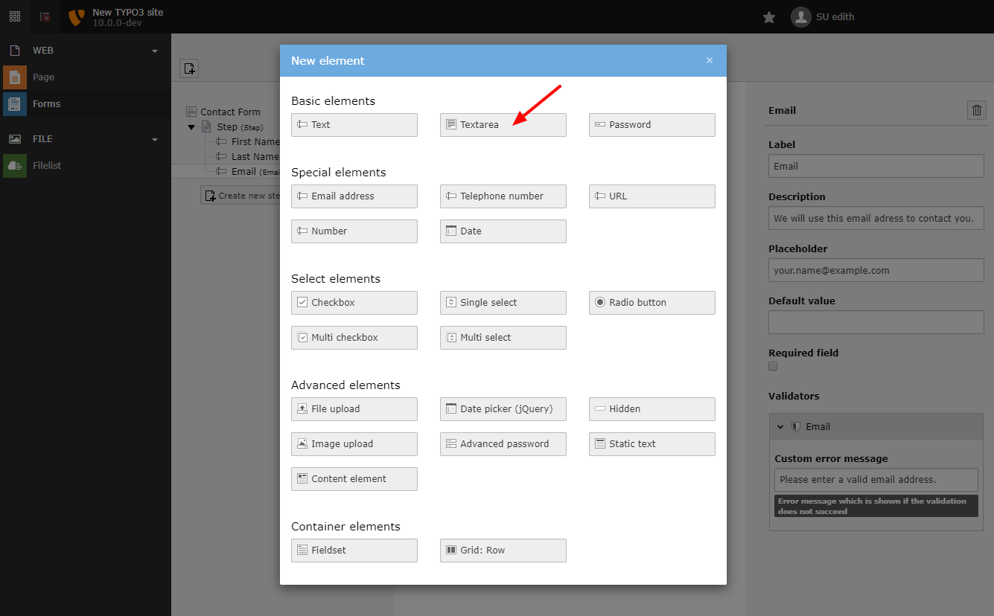Select Contact Form in the tree
The width and height of the screenshot is (994, 616).
point(230,112)
